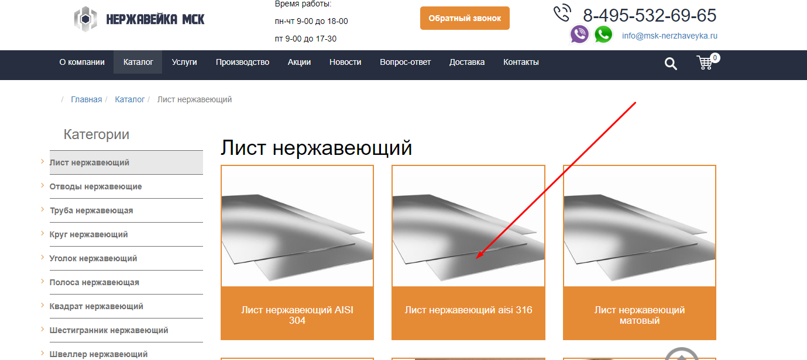Expand chevron beside Швеллер нержавеющий
The image size is (807, 360).
click(43, 353)
